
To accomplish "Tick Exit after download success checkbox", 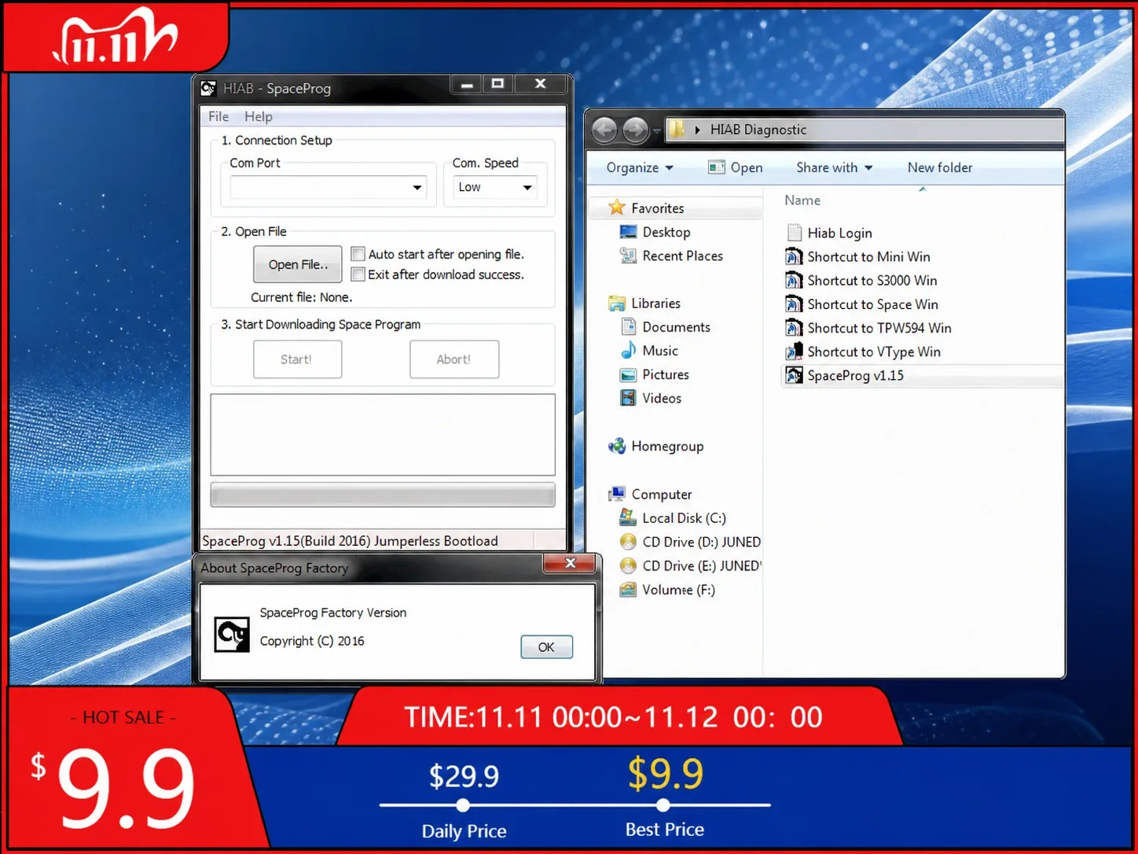I will [358, 274].
